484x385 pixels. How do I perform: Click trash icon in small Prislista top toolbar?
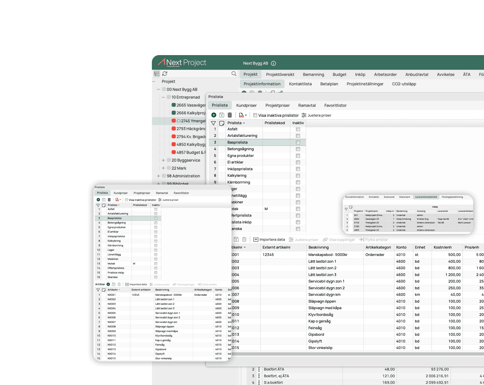click(x=109, y=200)
